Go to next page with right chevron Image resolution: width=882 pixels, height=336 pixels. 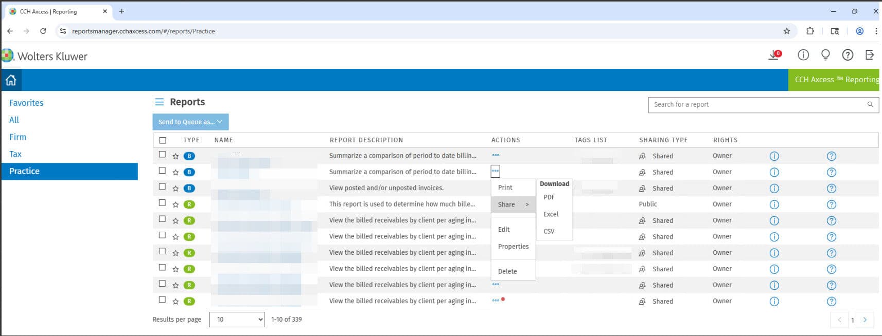[x=865, y=320]
